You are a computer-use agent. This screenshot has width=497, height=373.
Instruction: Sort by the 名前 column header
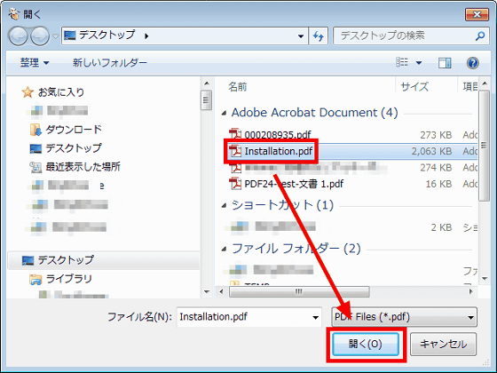pos(238,87)
